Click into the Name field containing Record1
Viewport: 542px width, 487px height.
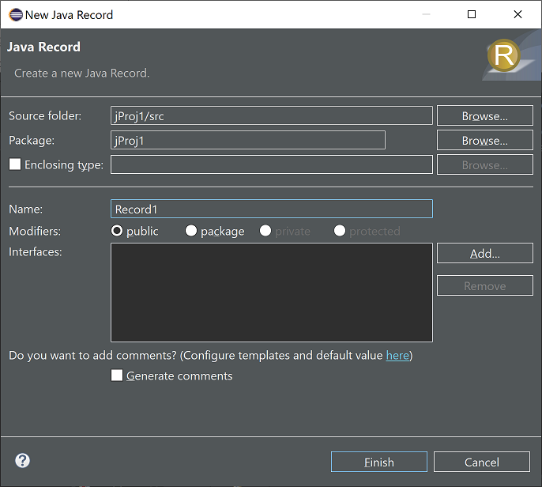point(271,209)
